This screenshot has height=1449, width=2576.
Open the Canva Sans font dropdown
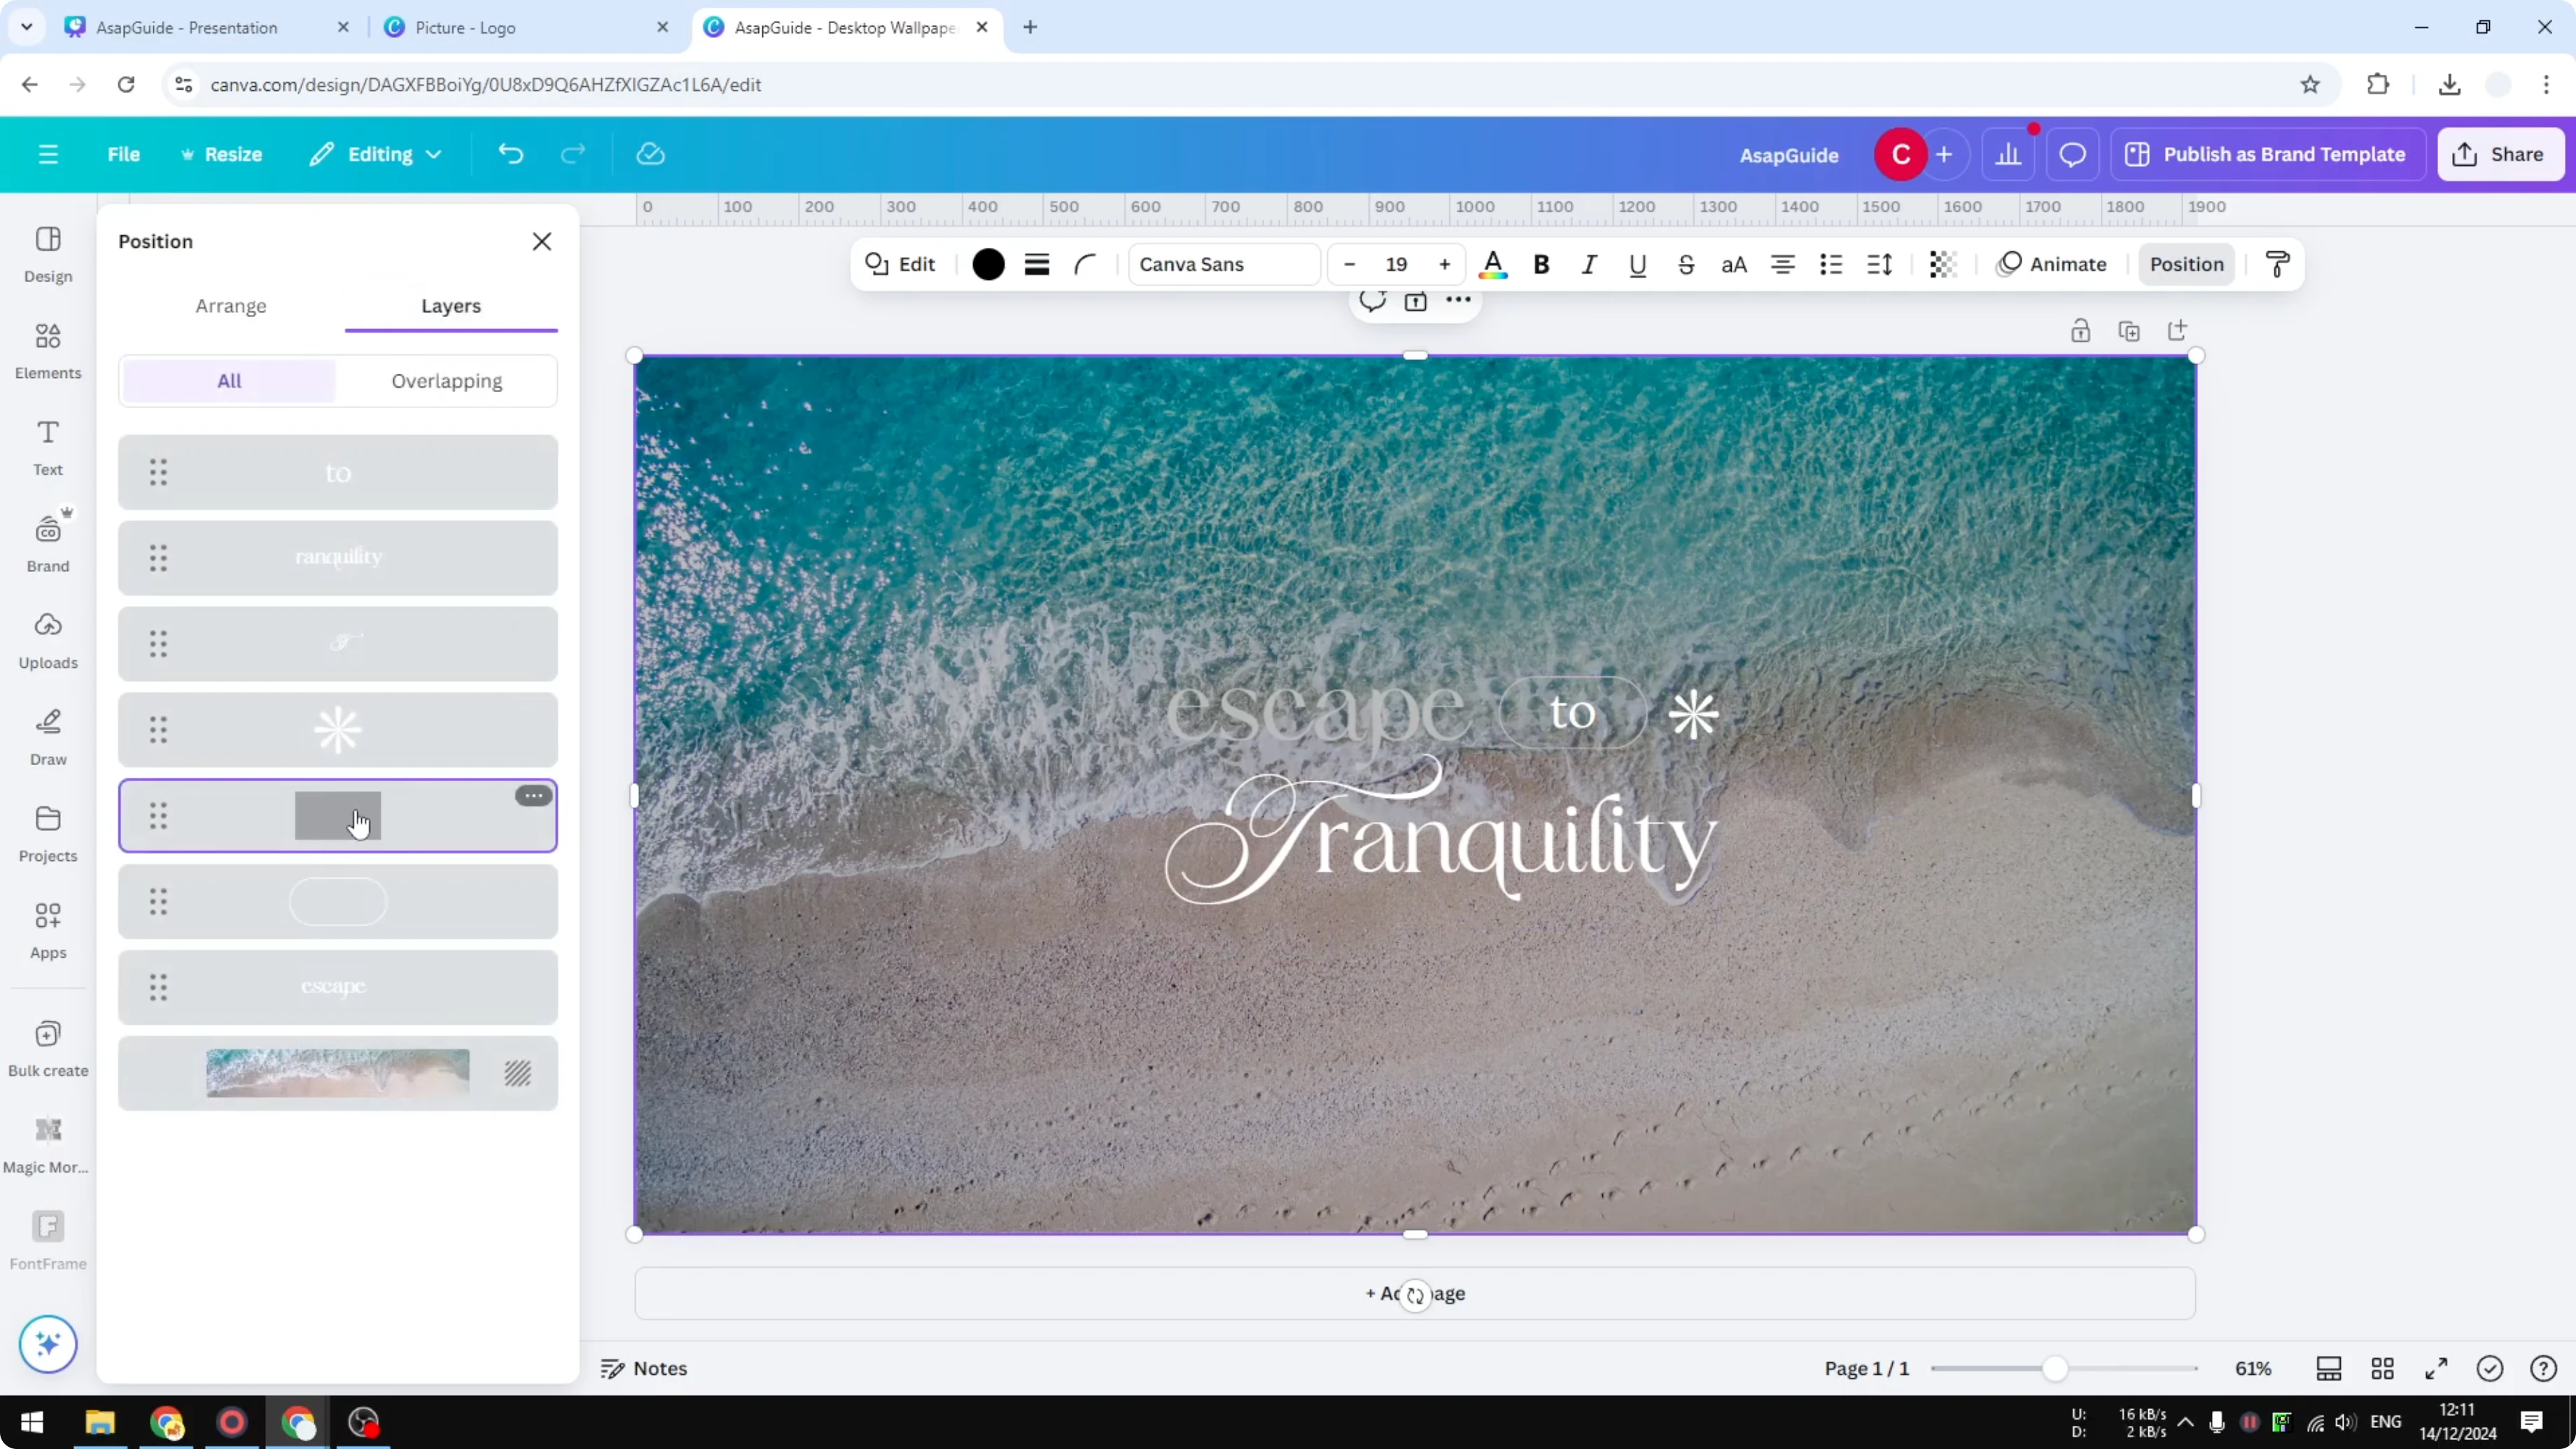tap(1223, 264)
